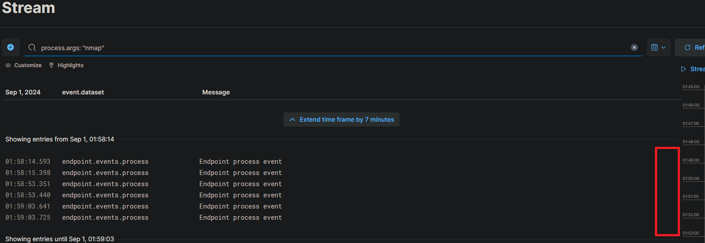Click the Refresh button
The height and width of the screenshot is (243, 705).
693,47
